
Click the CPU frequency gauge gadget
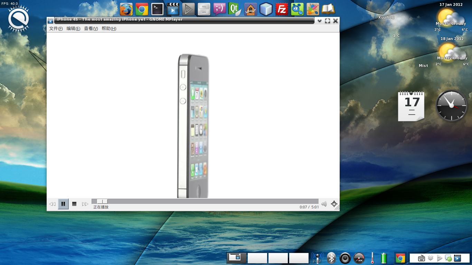tap(359, 258)
